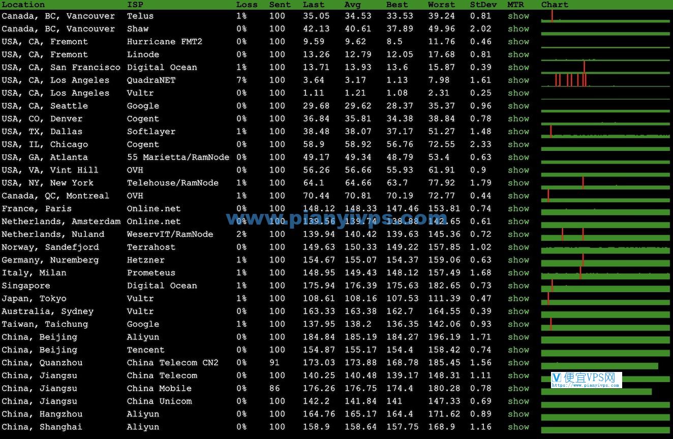
Task: Click 'show' in Taiwan, Taichung row
Action: point(518,324)
